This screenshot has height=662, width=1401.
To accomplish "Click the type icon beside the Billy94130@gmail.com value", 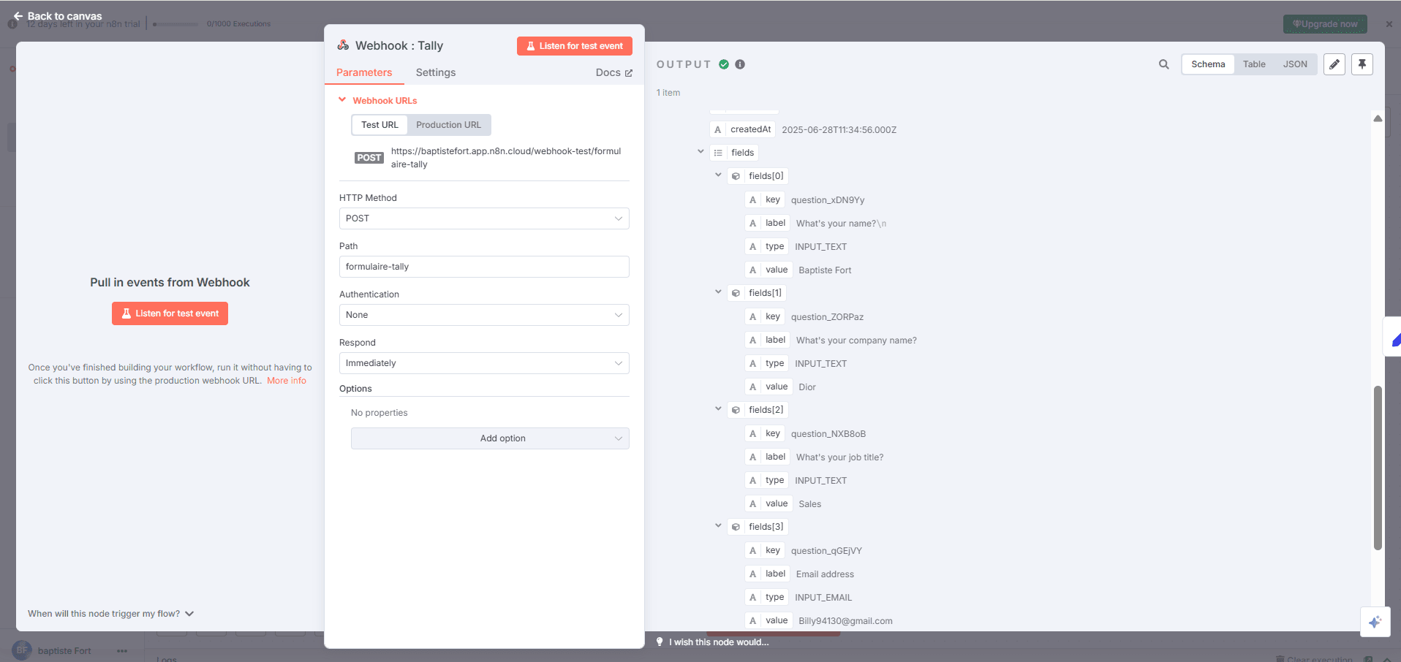I will [753, 620].
